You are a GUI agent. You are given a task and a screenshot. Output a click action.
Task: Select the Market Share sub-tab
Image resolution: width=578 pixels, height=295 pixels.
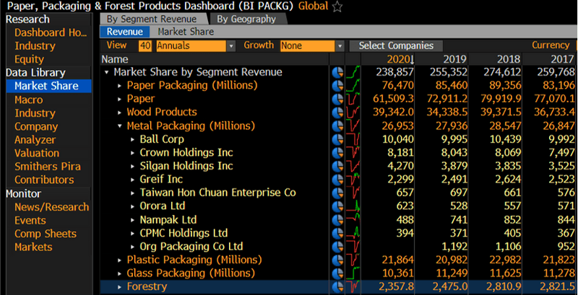[x=186, y=32]
